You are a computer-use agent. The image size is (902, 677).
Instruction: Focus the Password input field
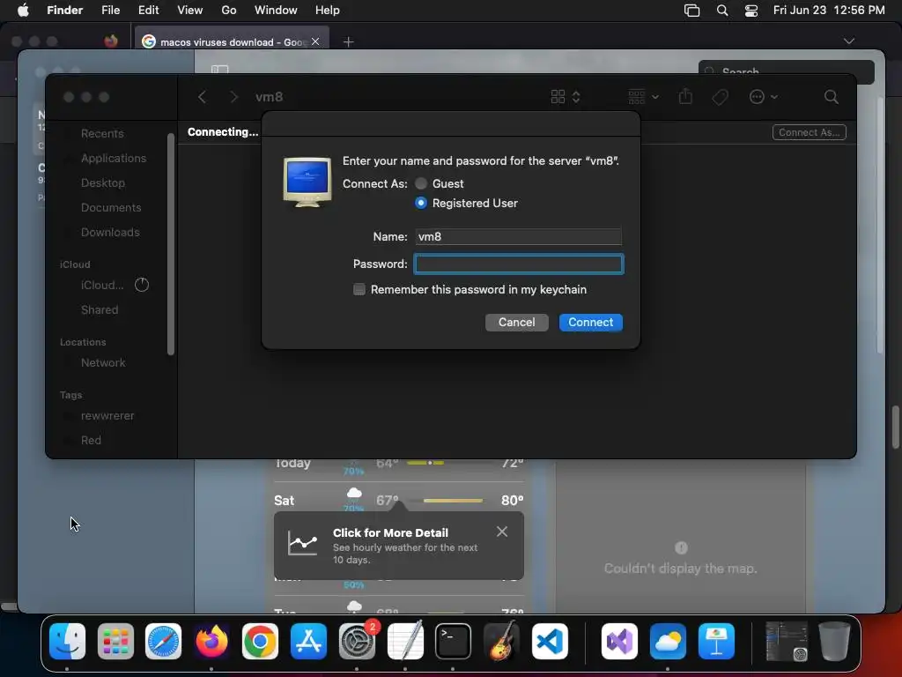click(518, 264)
